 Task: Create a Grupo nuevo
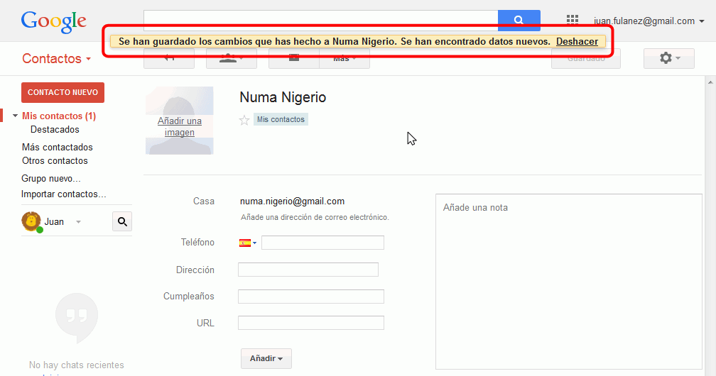[50, 178]
